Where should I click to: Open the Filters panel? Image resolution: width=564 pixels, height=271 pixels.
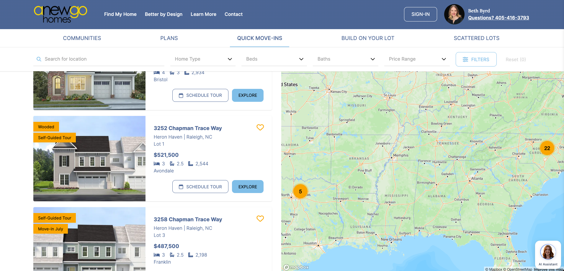[x=476, y=59]
